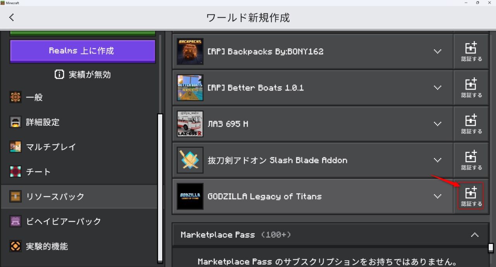Image resolution: width=496 pixels, height=267 pixels.
Task: Go back using the arrow icon
Action: [x=12, y=17]
